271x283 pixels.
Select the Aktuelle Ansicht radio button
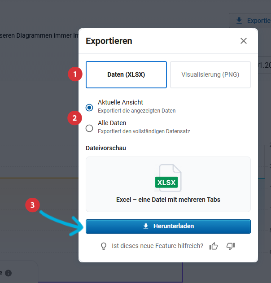coord(89,107)
